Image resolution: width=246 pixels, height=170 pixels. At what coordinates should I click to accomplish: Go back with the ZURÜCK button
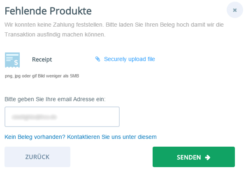[37, 157]
